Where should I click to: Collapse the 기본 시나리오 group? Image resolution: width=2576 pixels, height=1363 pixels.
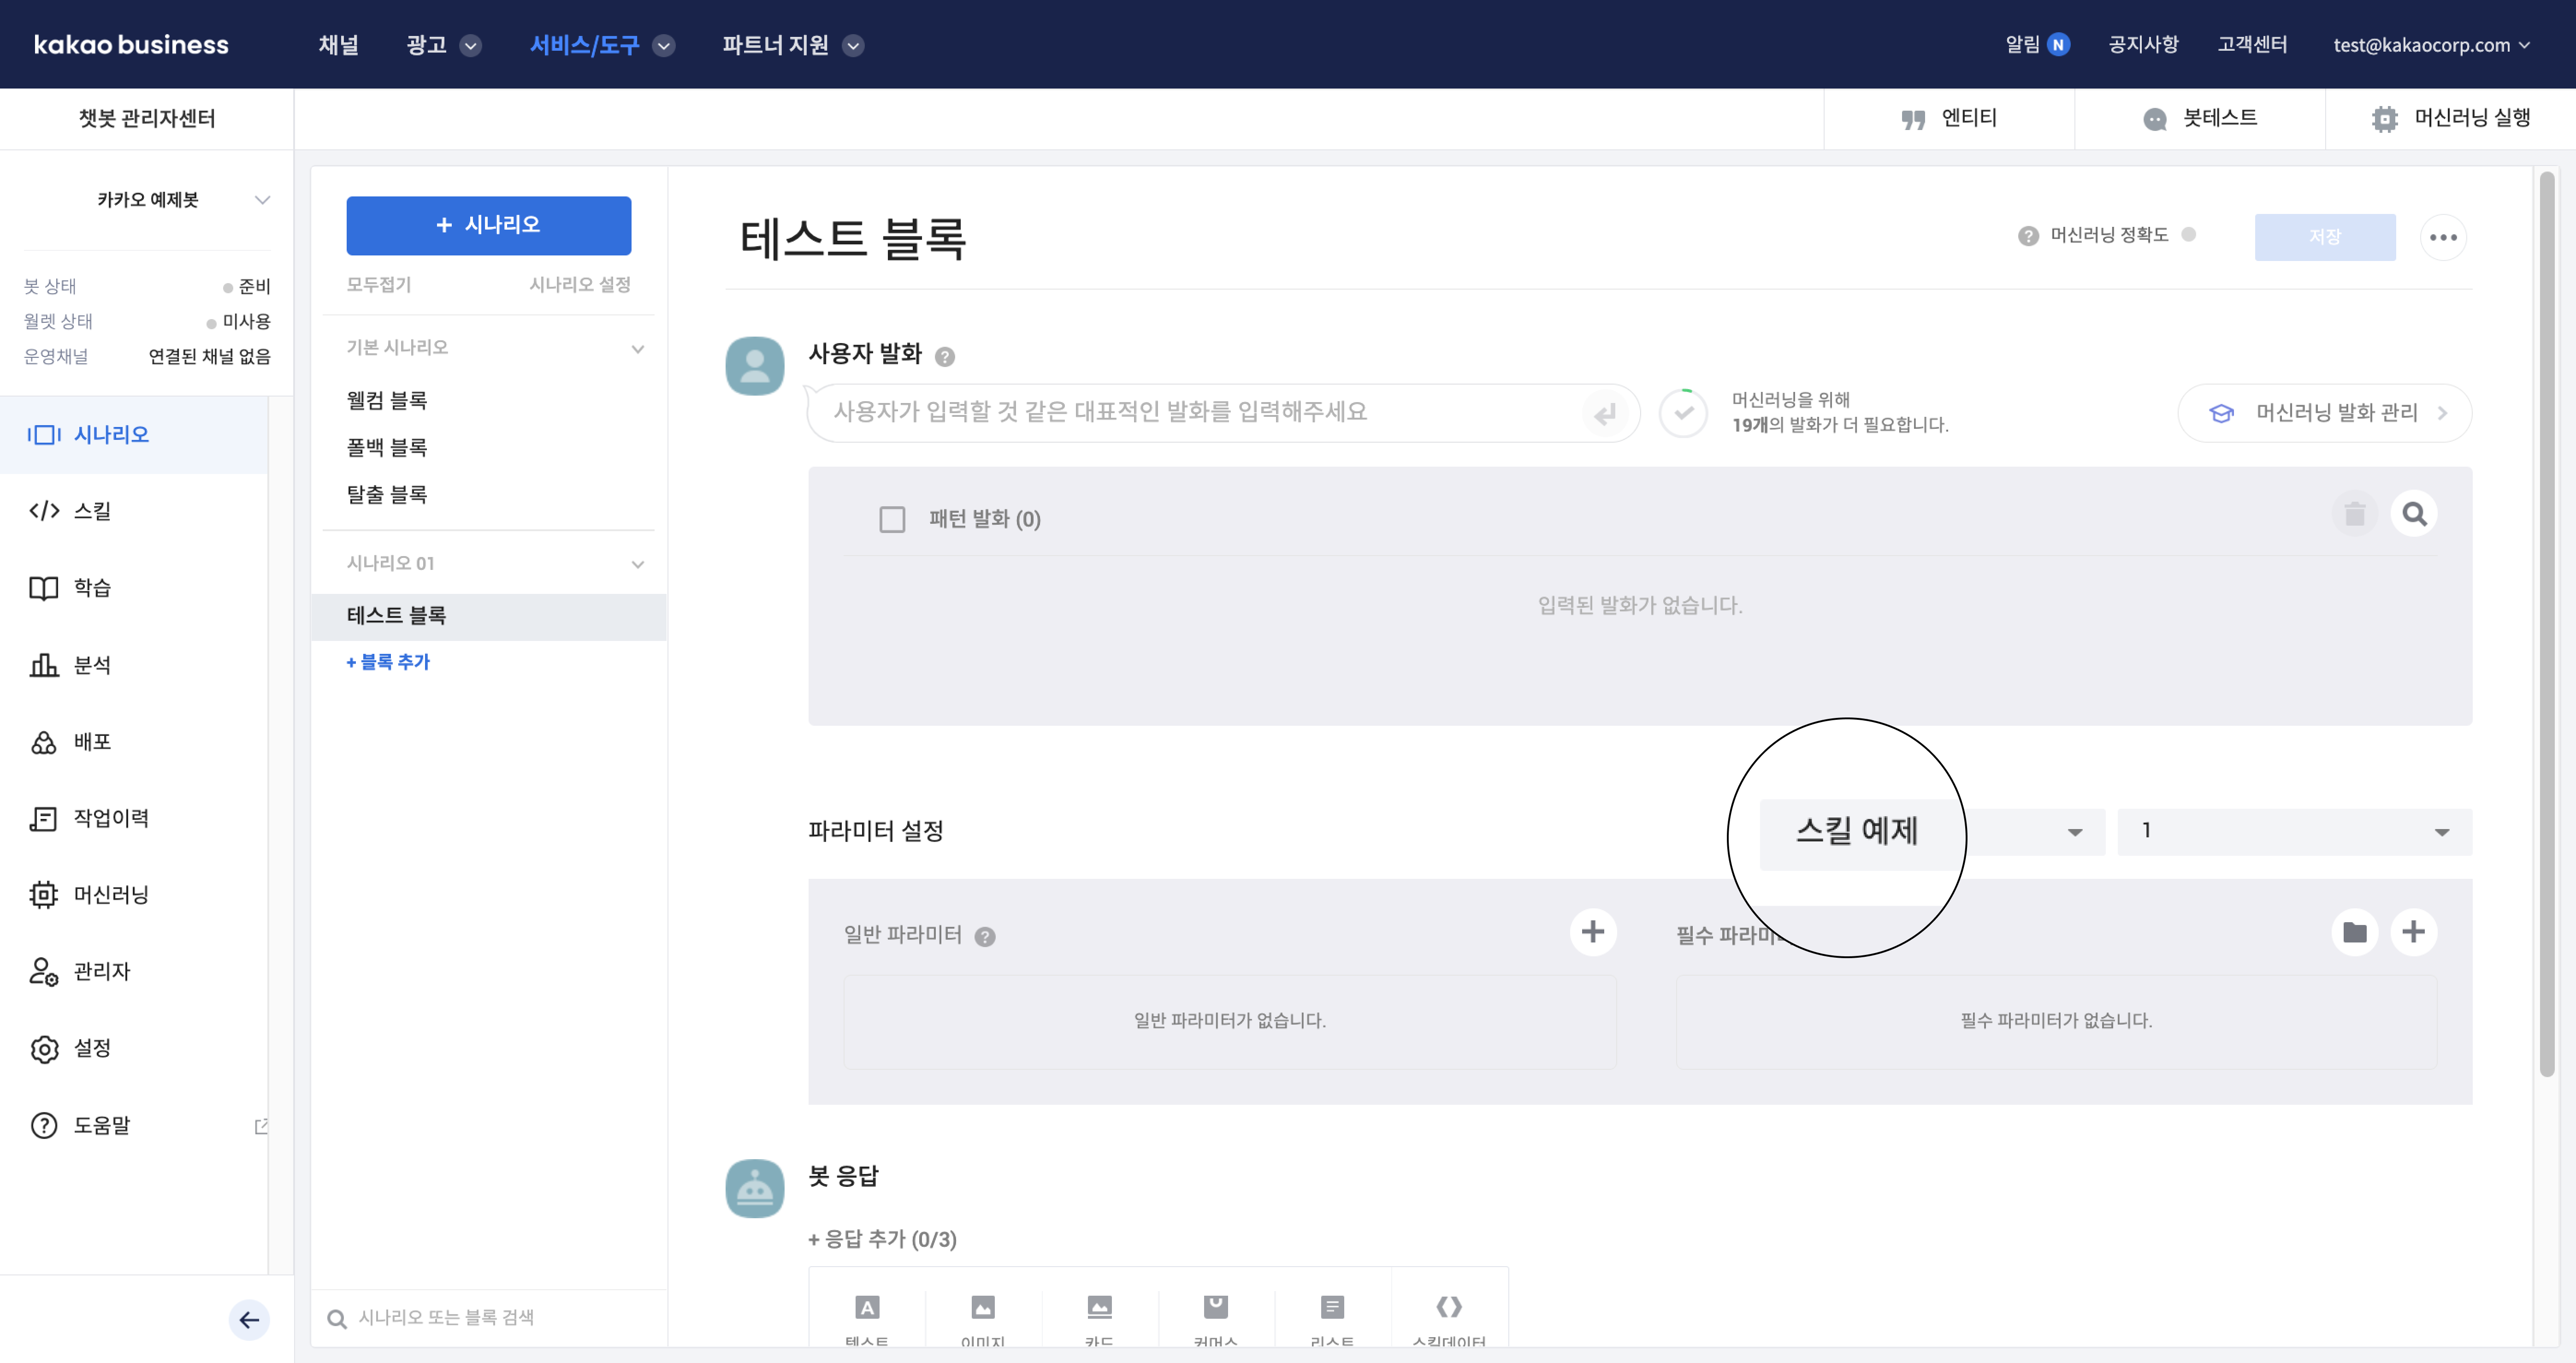click(x=637, y=348)
